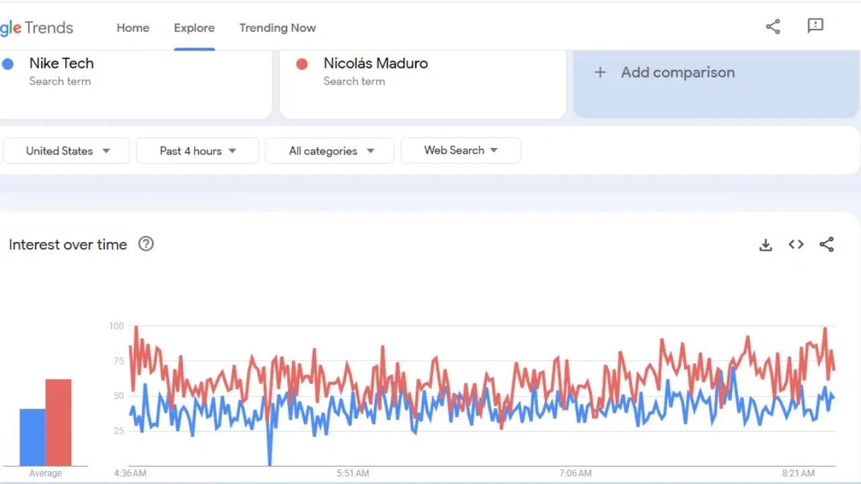
Task: Click the plus icon for Add comparison
Action: (x=600, y=73)
